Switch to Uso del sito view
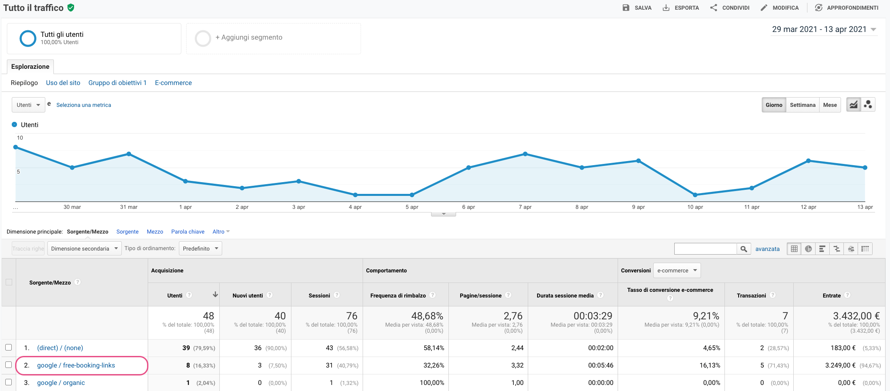 pyautogui.click(x=63, y=83)
